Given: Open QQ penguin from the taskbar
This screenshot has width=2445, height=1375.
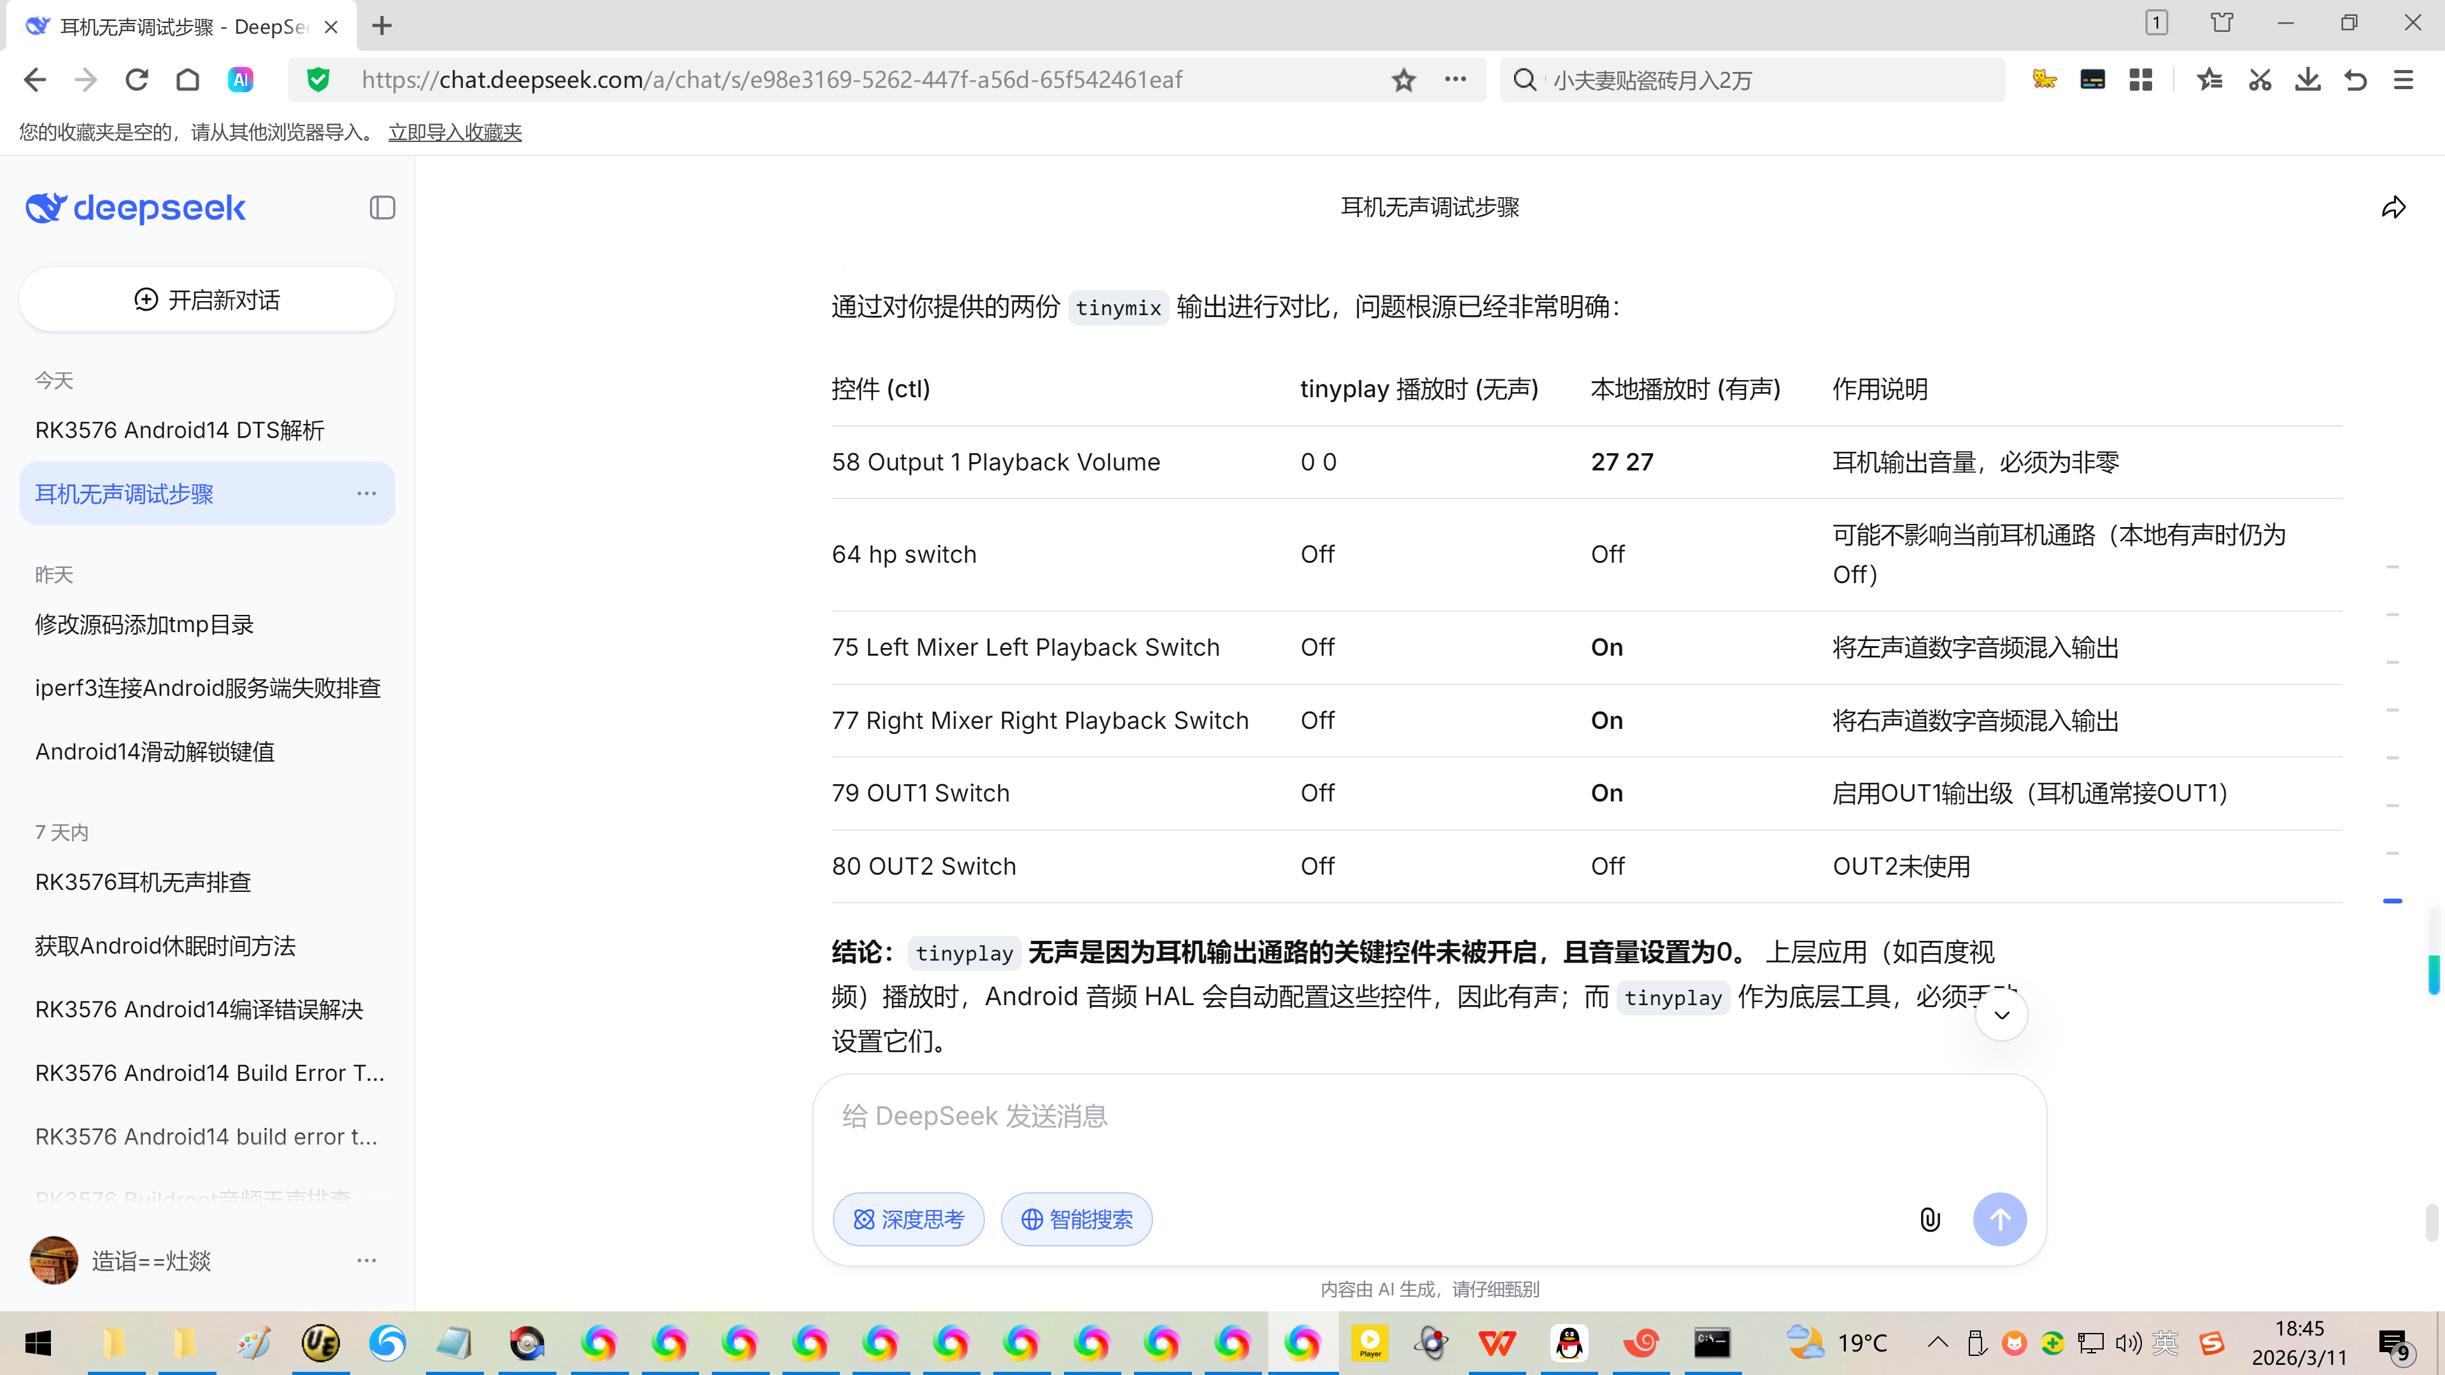Looking at the screenshot, I should 1569,1343.
